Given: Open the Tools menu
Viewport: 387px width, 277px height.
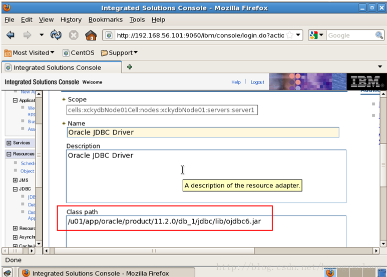Looking at the screenshot, I should [137, 19].
